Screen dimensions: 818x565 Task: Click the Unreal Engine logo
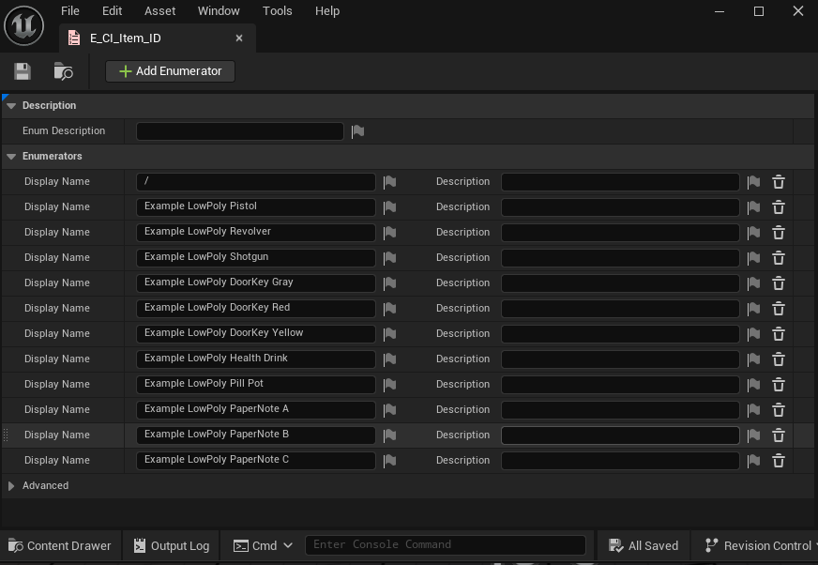point(24,25)
